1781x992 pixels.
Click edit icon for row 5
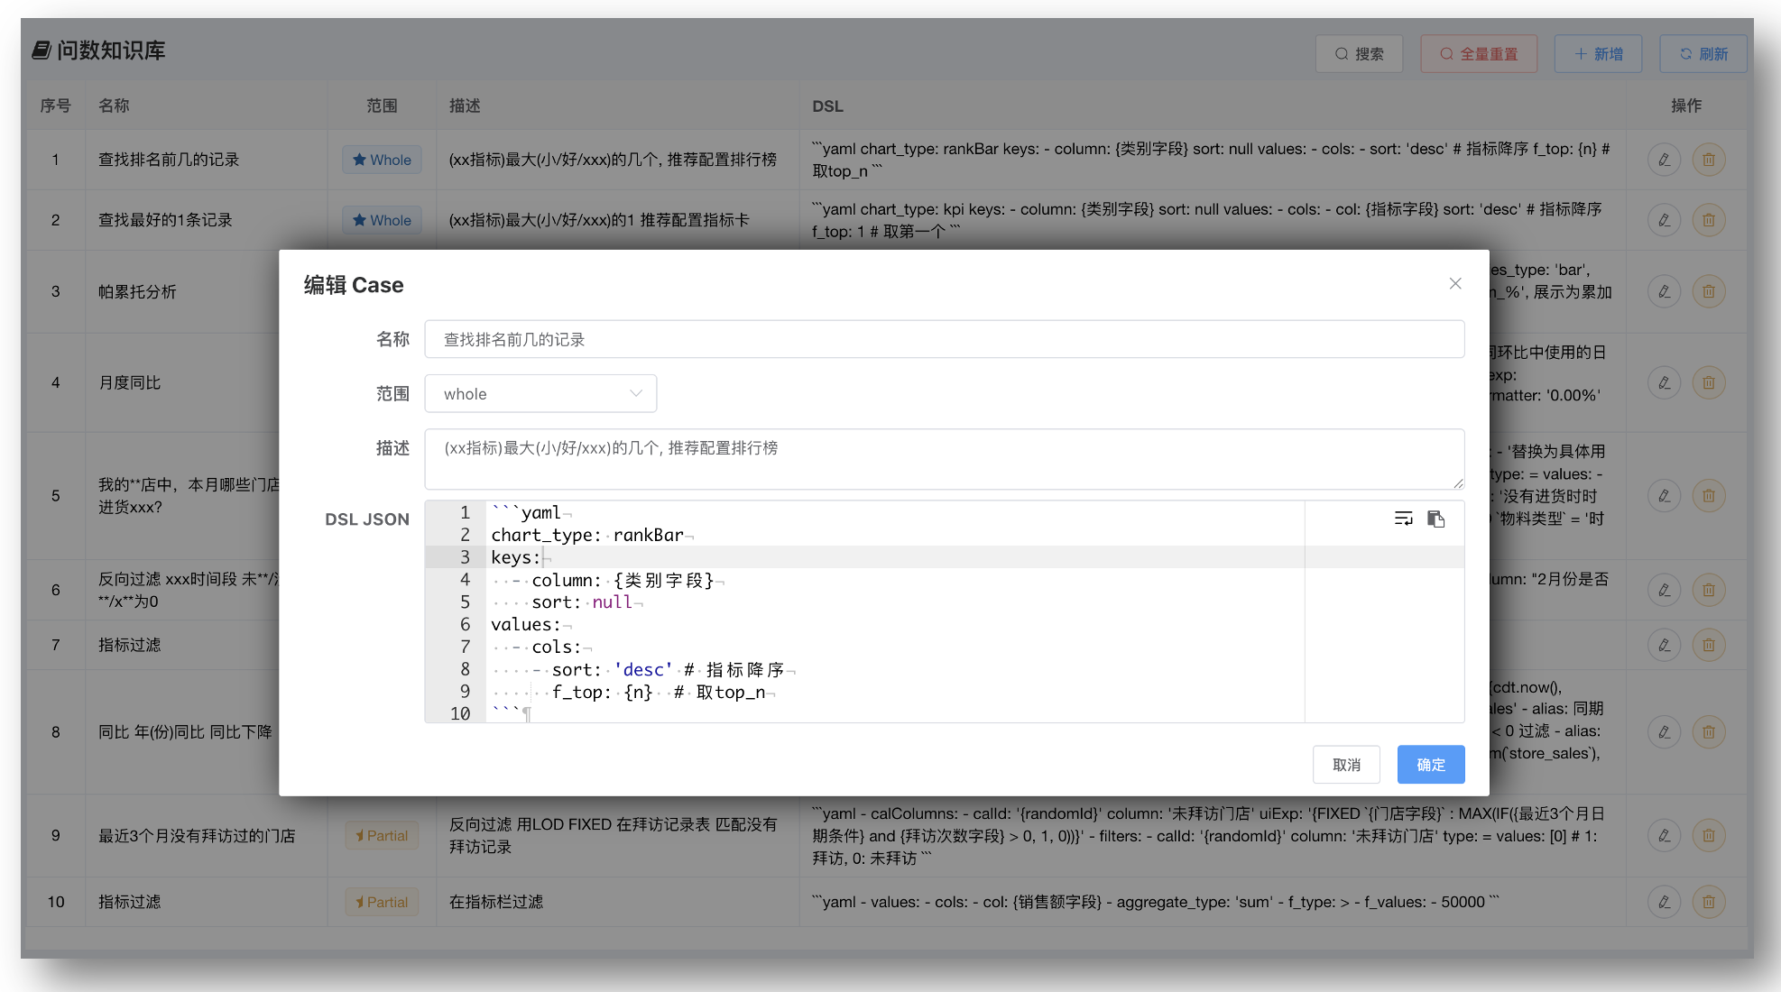(1664, 495)
